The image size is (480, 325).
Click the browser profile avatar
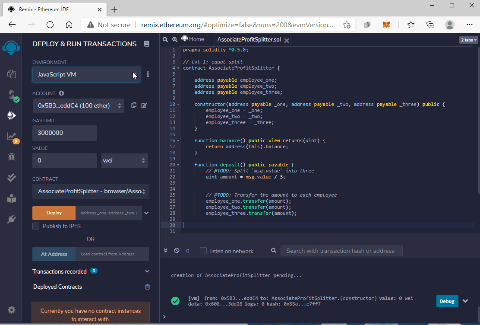coord(450,25)
